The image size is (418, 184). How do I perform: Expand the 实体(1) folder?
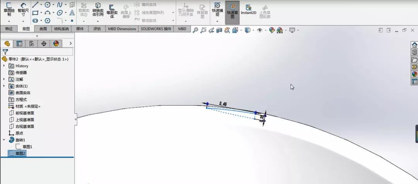[x=4, y=86]
